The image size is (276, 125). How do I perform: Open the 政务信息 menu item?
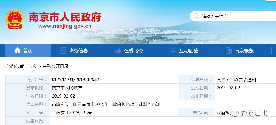pos(78,51)
